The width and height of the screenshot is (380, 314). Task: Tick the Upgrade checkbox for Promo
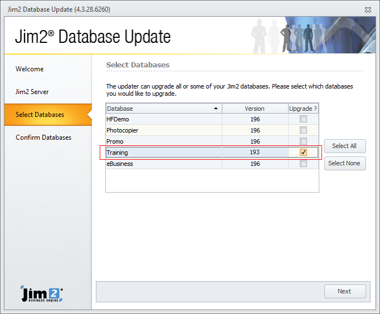click(x=303, y=141)
